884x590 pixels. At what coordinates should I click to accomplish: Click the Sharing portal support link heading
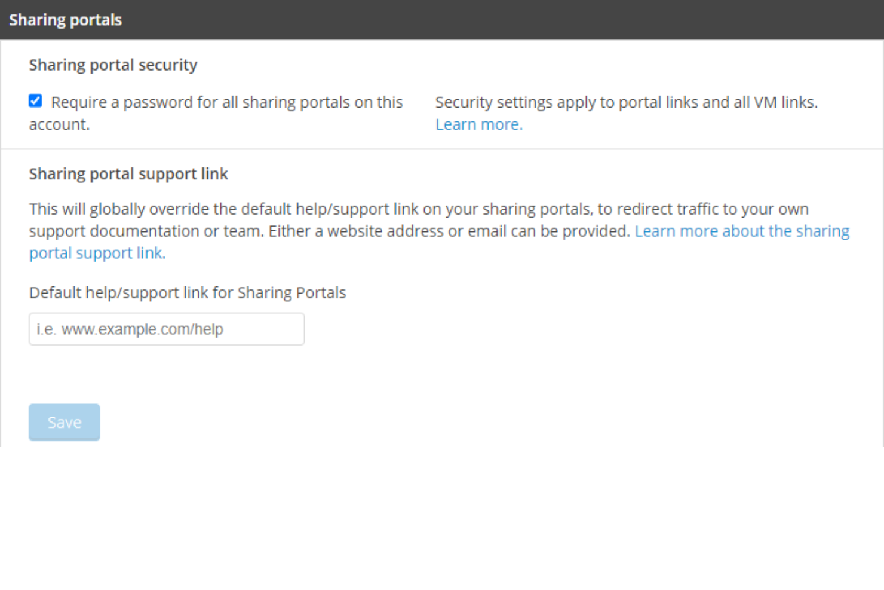click(128, 173)
